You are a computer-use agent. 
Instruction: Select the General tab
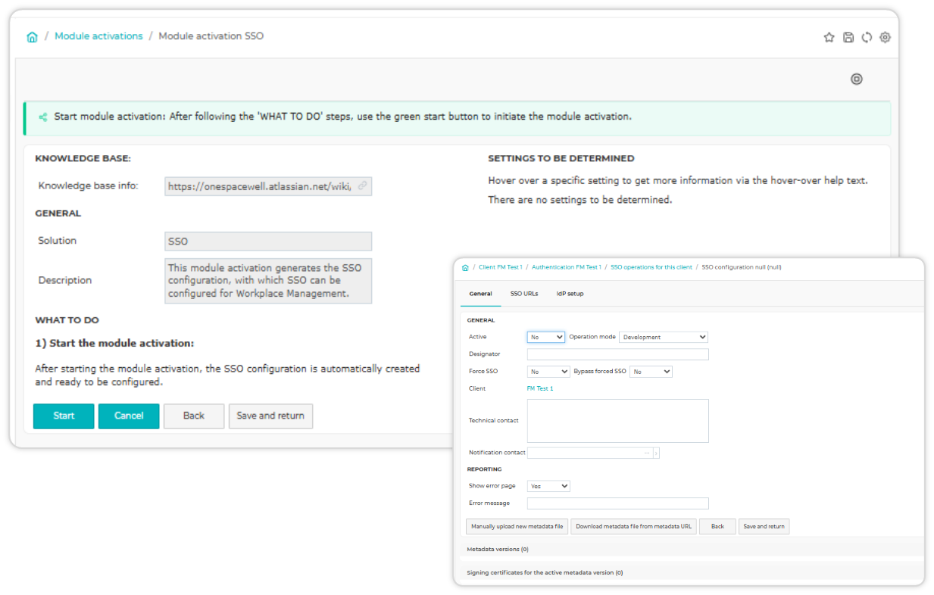tap(480, 294)
